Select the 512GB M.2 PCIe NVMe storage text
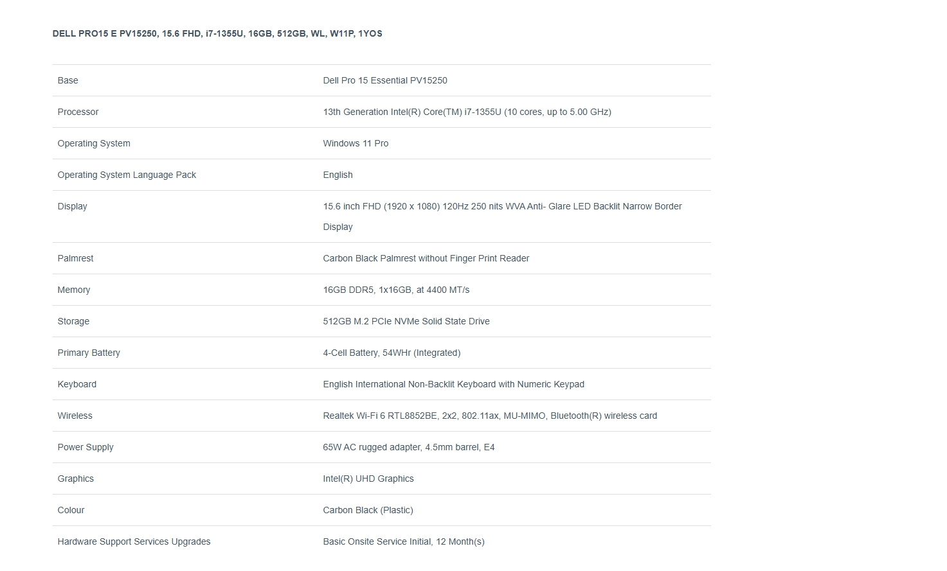Viewport: 947px width, 571px height. pyautogui.click(x=406, y=321)
